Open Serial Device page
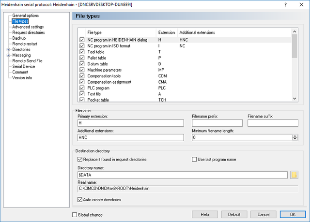This screenshot has width=310, height=222. (x=24, y=66)
